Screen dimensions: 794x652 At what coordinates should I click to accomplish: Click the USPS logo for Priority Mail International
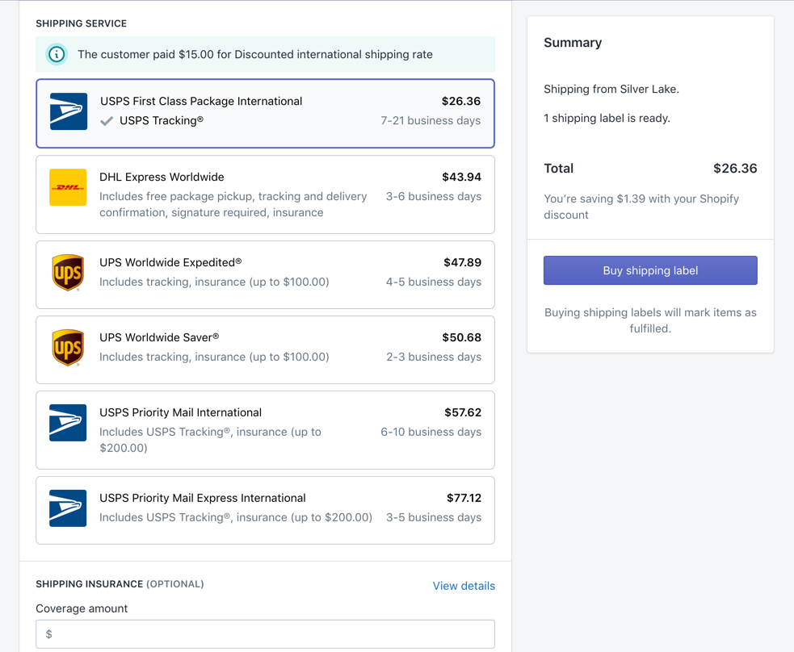pyautogui.click(x=68, y=423)
